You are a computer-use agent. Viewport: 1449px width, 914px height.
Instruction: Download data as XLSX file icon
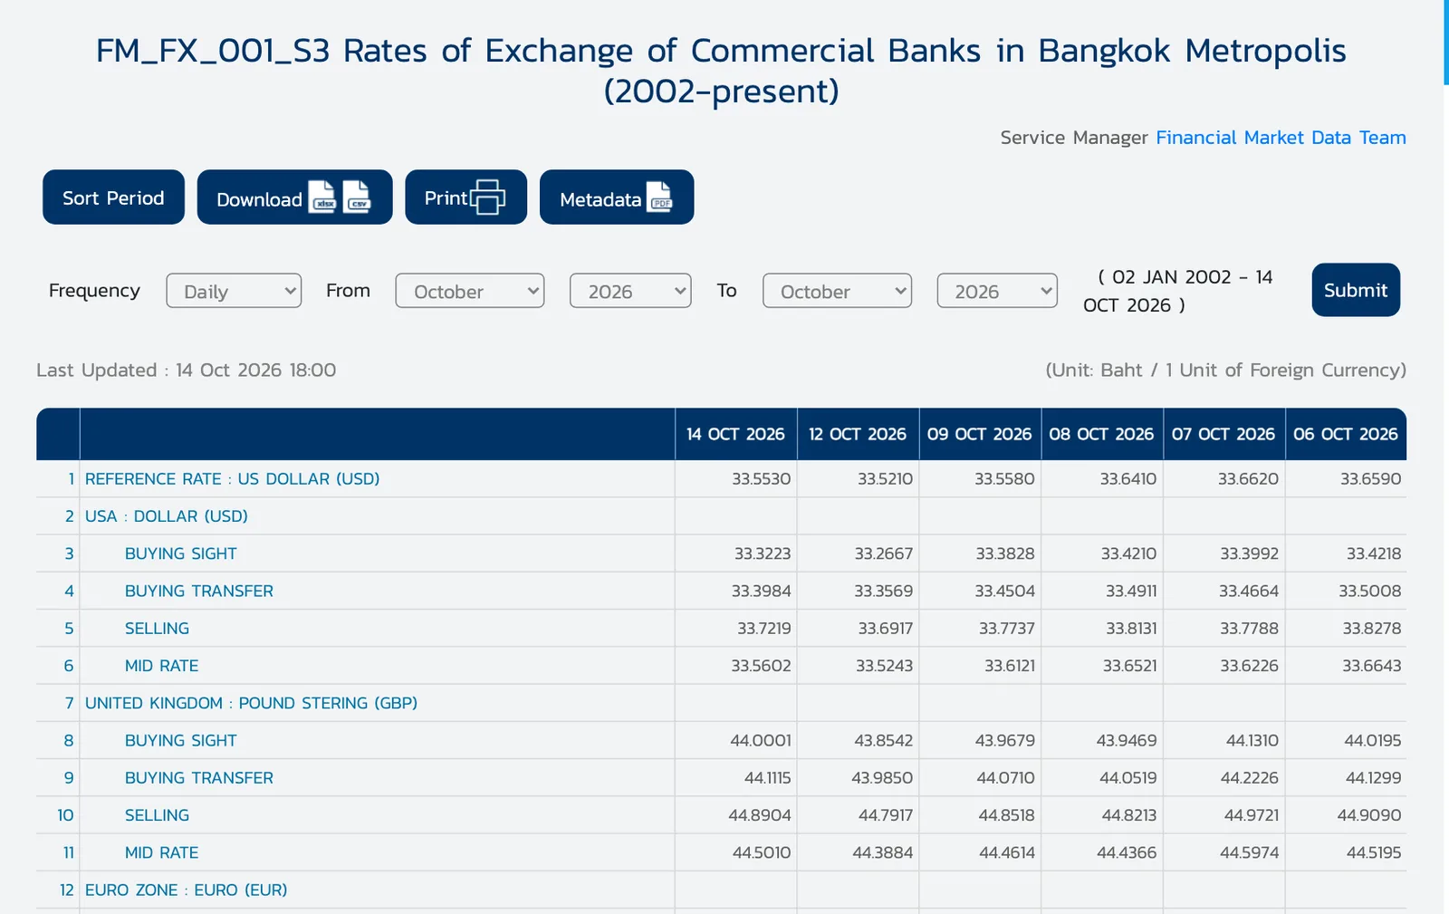(x=322, y=197)
